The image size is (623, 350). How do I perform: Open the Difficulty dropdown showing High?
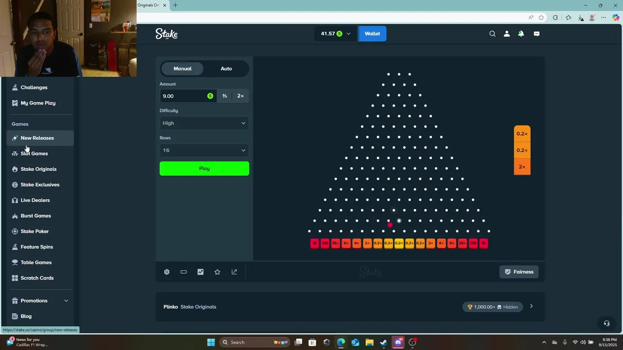204,123
